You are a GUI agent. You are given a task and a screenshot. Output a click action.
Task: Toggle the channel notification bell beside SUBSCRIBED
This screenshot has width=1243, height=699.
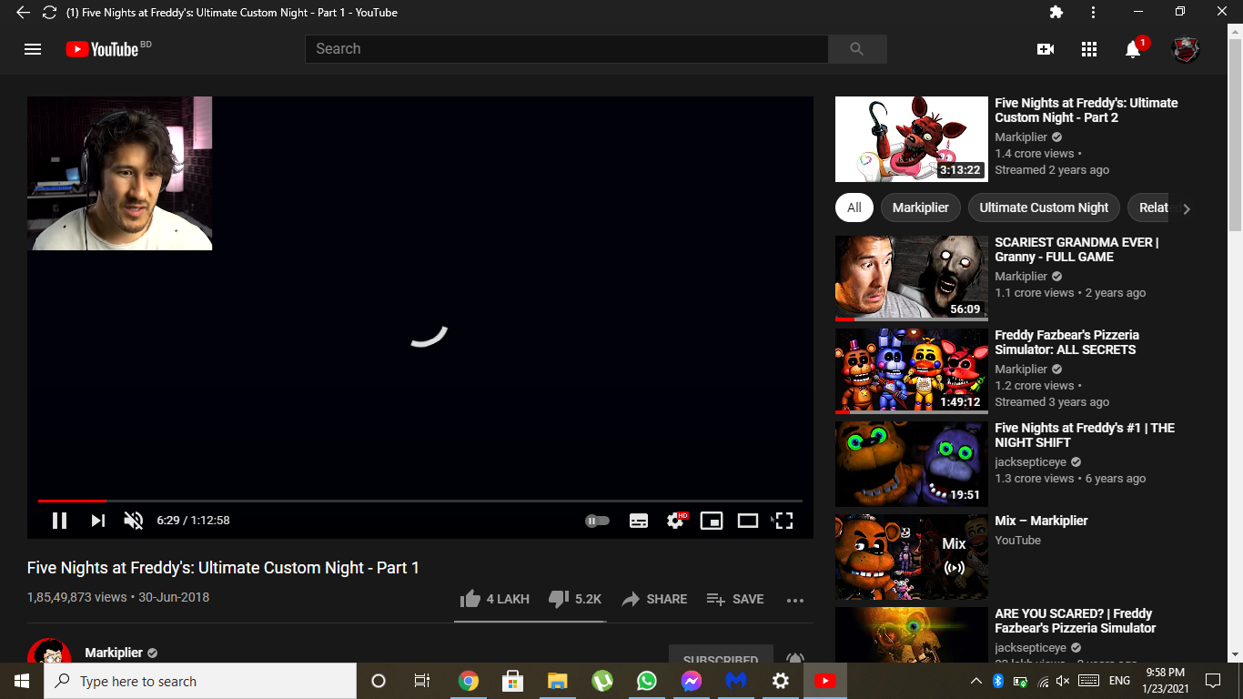pyautogui.click(x=795, y=657)
